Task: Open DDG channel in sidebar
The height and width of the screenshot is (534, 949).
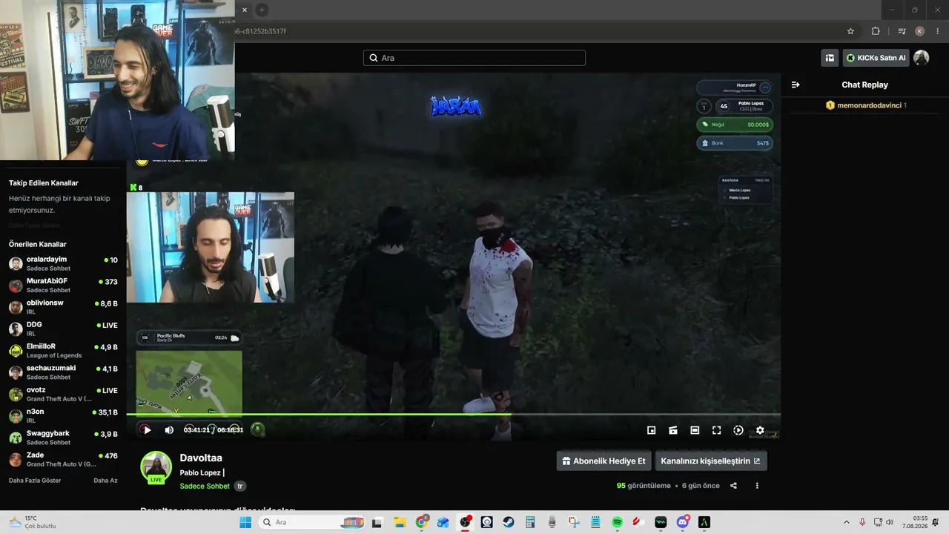Action: tap(63, 329)
